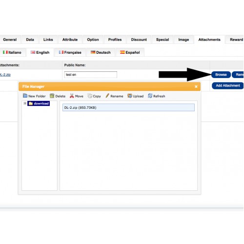
Task: Close the File Manager dialog
Action: (196, 86)
